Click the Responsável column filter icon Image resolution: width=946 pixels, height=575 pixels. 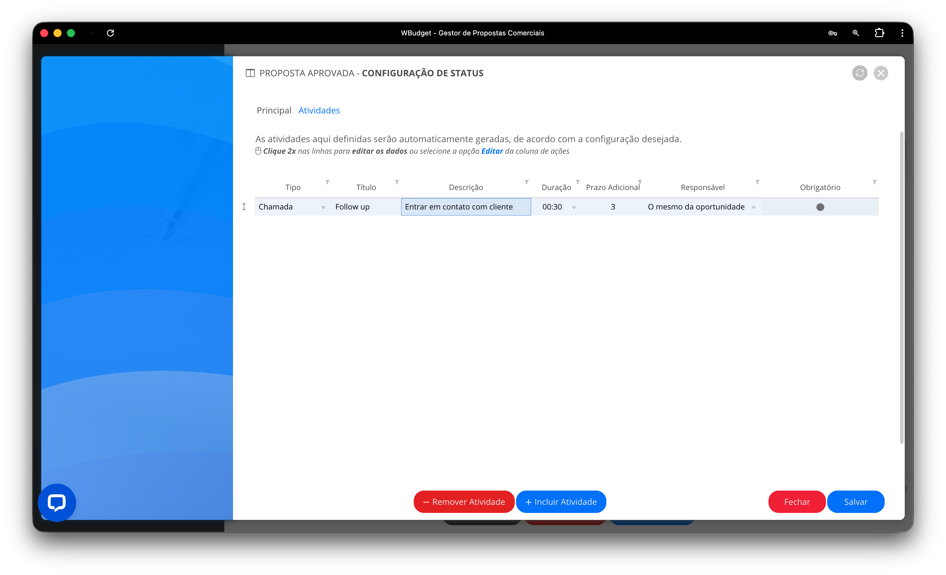pos(757,182)
